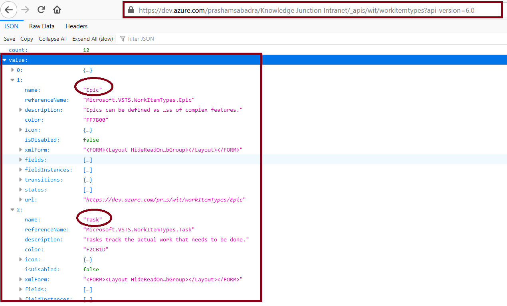507x306 pixels.
Task: Expand the Epic transitions node
Action: pos(21,180)
